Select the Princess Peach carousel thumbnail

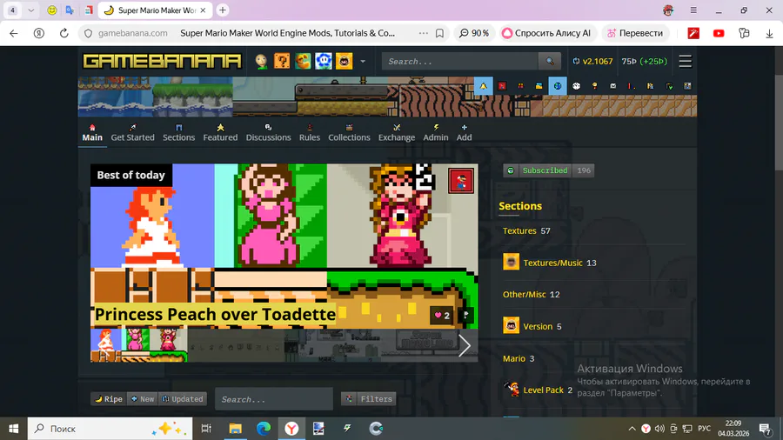[x=139, y=345]
